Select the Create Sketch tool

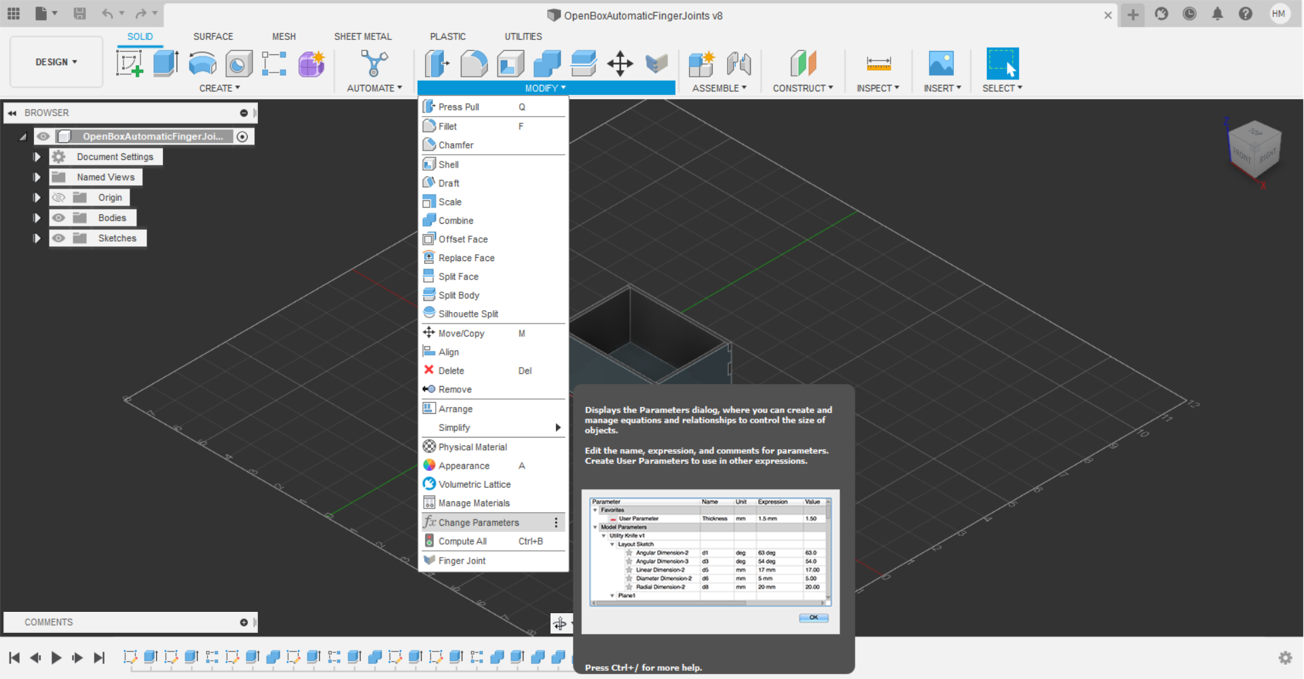pyautogui.click(x=130, y=63)
